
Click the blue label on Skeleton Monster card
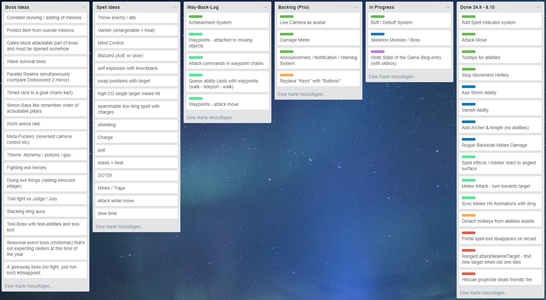tap(377, 34)
